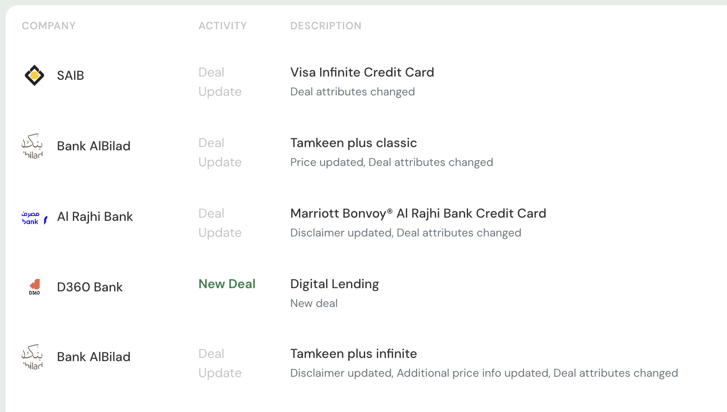Screen dimensions: 727x412
Task: Open Marriott Bonvoy Al Rajhi Bank Credit Card
Action: [418, 213]
